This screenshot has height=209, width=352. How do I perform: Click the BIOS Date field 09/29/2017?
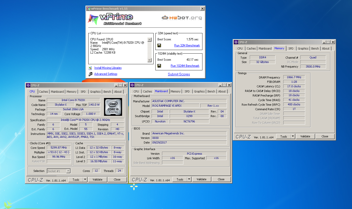click(x=189, y=142)
